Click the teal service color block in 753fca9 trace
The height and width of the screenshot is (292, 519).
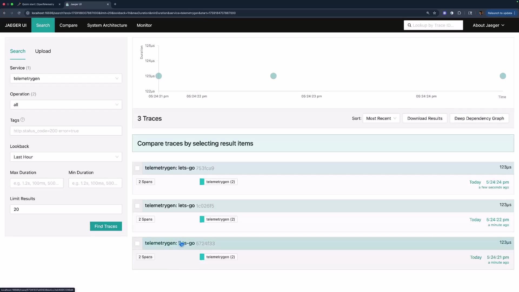click(x=202, y=182)
